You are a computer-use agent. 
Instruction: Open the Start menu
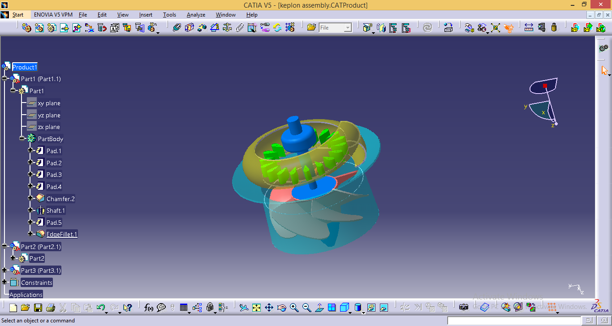tap(18, 15)
